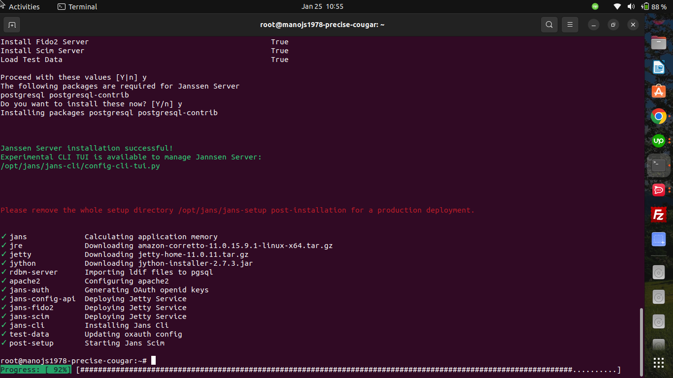The image size is (673, 378).
Task: Open the Upwork app from the dock
Action: pyautogui.click(x=659, y=141)
